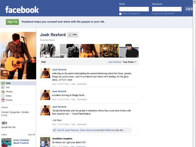Screen dimensions: 196x147
Task: Click Josh Rexford name on May 15 9:19pm post
Action: [59, 70]
